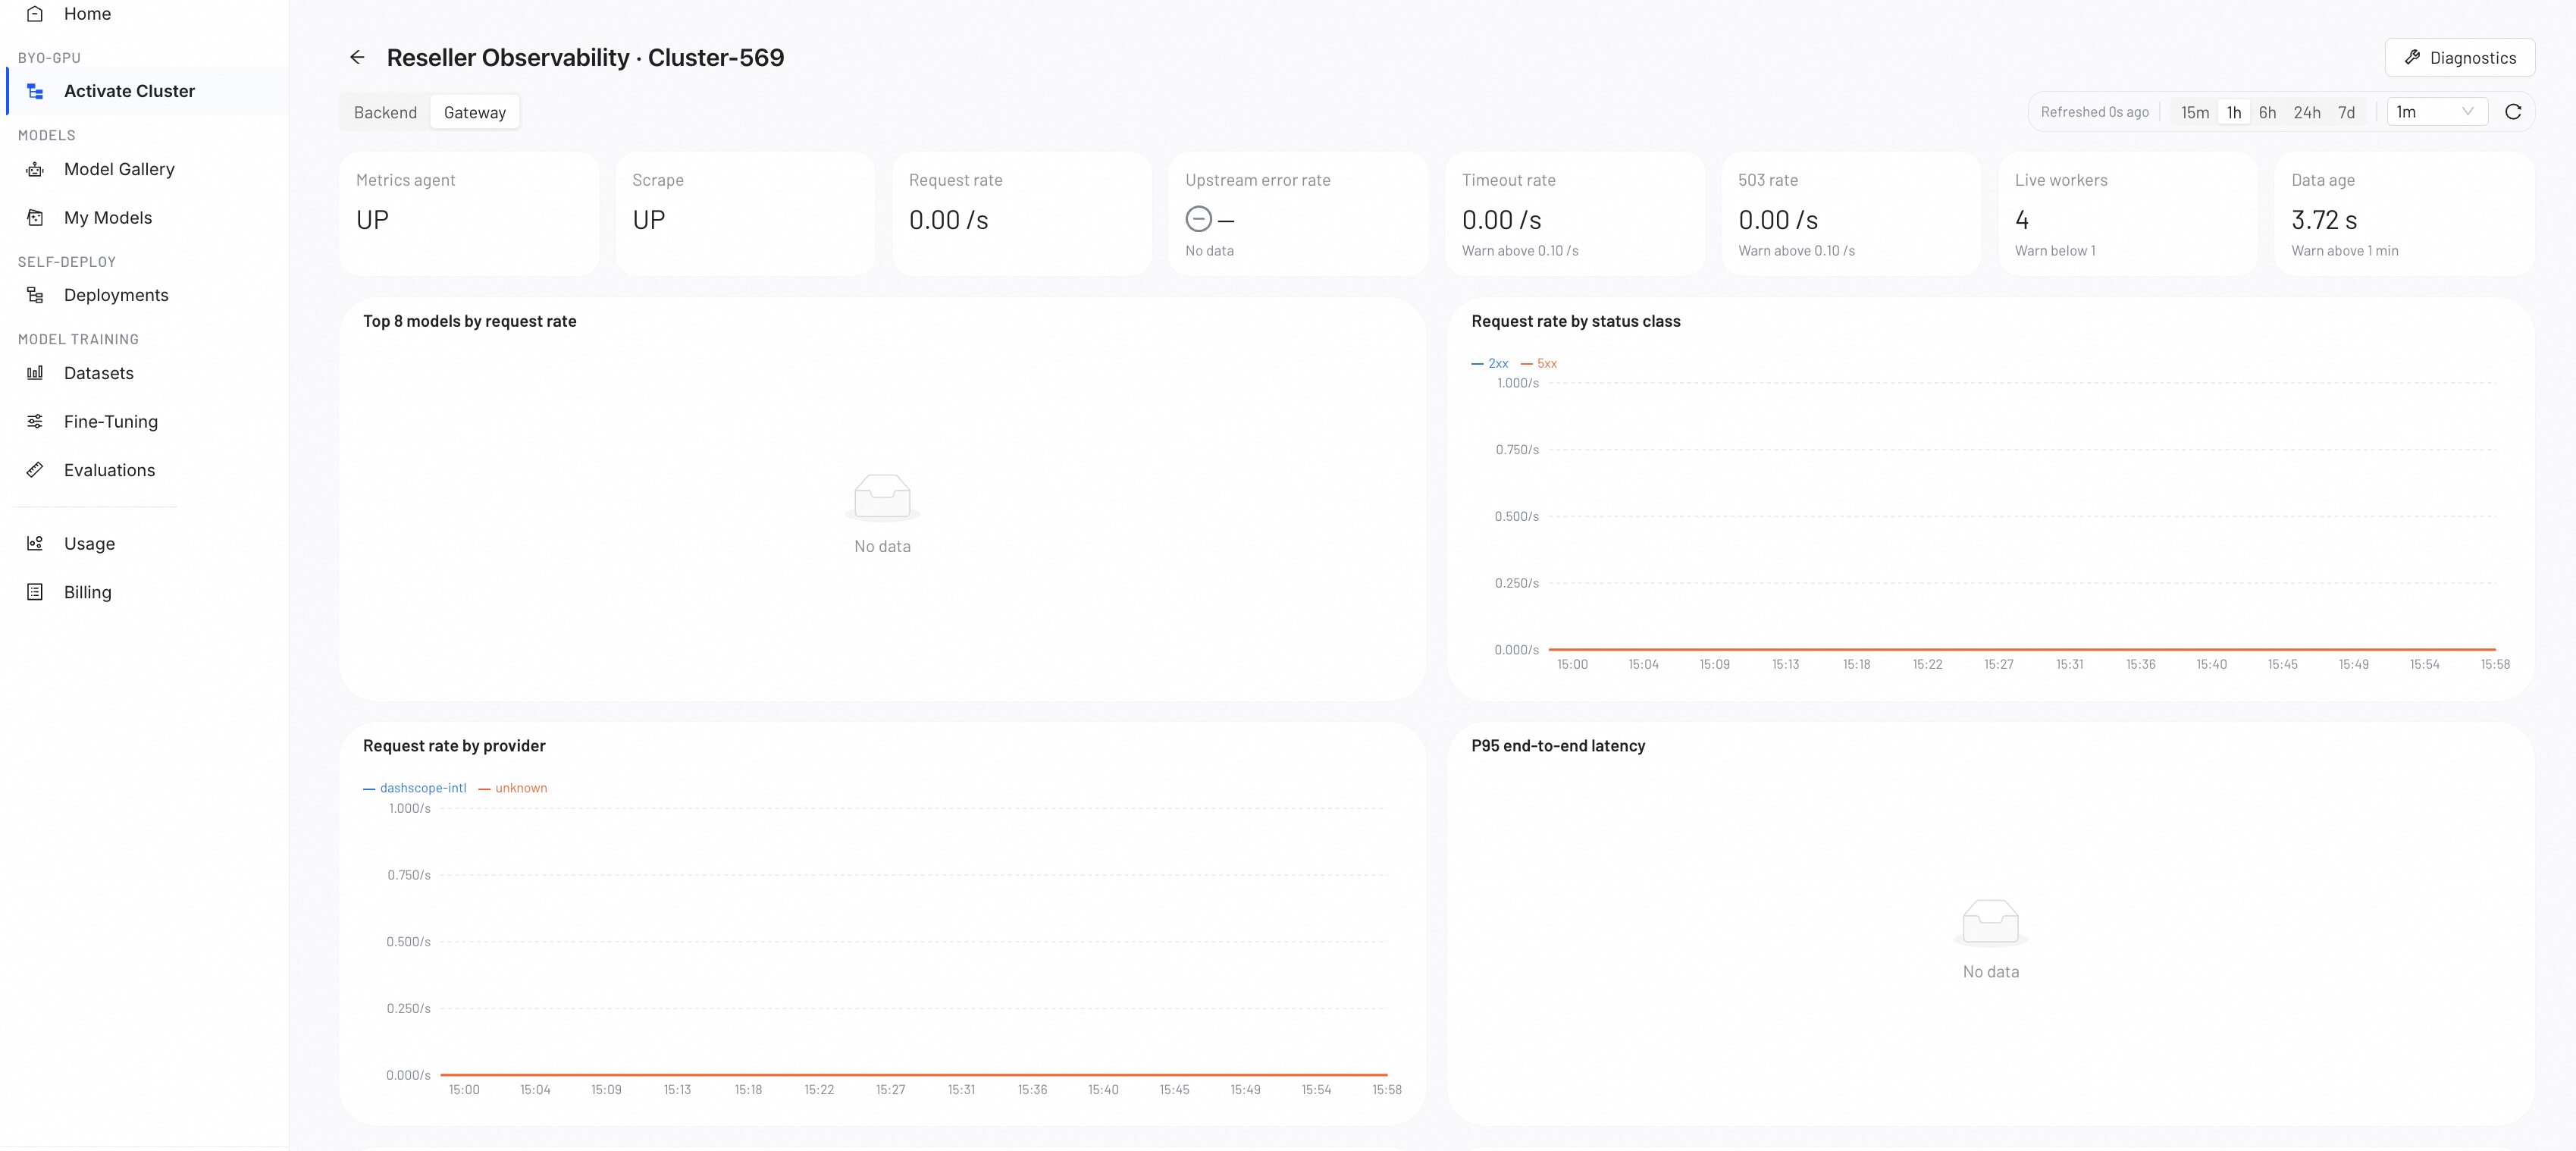Select the 15m time range

click(x=2195, y=112)
